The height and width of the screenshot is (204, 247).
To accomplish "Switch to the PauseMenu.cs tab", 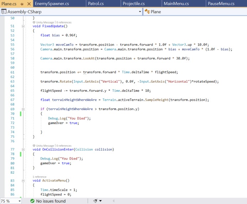I will click(221, 4).
